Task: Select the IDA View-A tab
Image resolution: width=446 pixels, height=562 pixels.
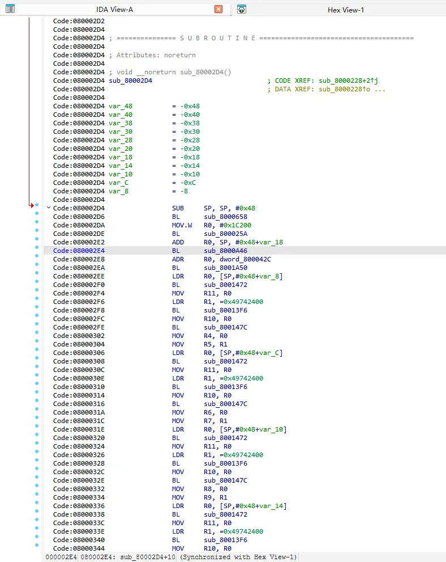Action: coord(114,10)
